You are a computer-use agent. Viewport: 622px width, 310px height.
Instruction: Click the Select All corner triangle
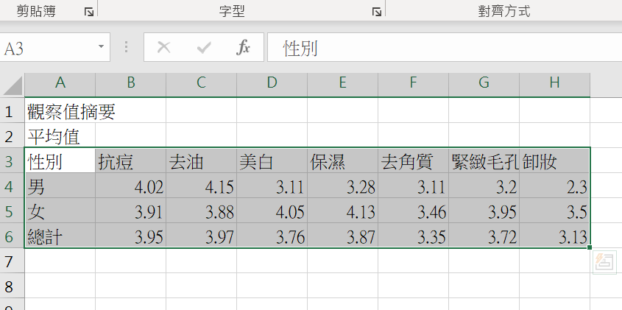pyautogui.click(x=13, y=85)
